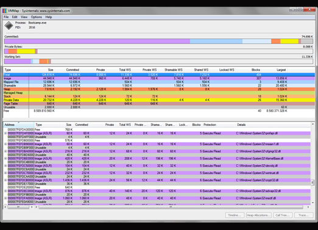The height and width of the screenshot is (230, 318).
Task: Expand the msasn1.dll image row
Action: click(5, 144)
